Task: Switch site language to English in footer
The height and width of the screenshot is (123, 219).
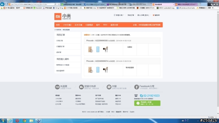Action: coord(132,112)
